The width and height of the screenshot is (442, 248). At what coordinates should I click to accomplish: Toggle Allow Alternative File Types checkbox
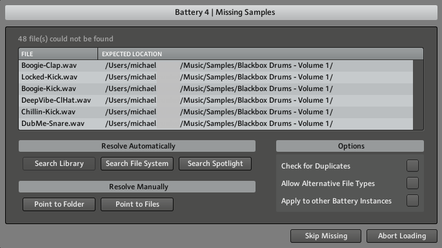click(412, 183)
